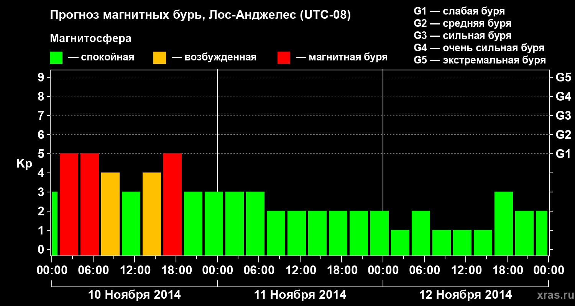Click the 18:00 time label for 11 November
Viewport: 575px width, 306px height.
coord(342,270)
